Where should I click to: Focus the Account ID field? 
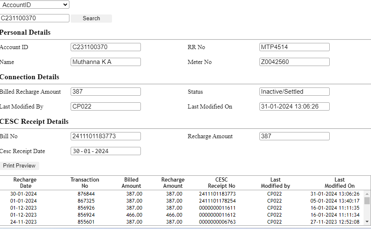[x=106, y=47]
